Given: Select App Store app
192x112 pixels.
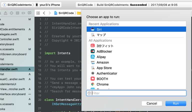Looking at the screenshot, I should click(x=136, y=68).
